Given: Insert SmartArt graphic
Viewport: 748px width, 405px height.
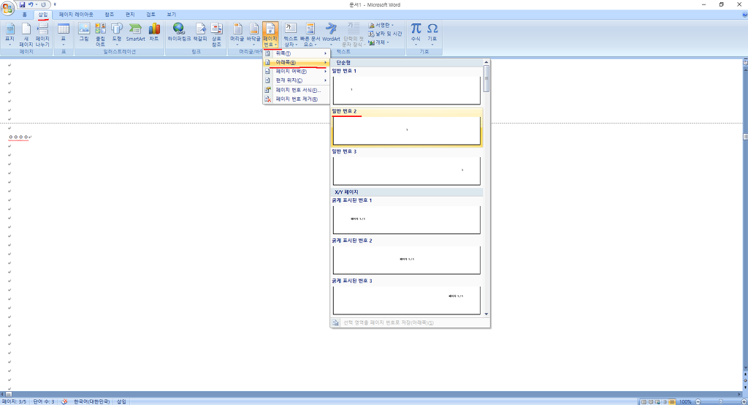Looking at the screenshot, I should click(x=135, y=33).
